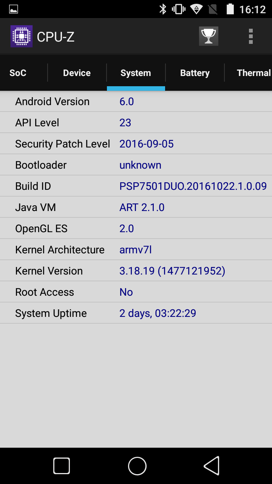Tap the vibrate mode status icon
The image size is (272, 484).
[178, 9]
